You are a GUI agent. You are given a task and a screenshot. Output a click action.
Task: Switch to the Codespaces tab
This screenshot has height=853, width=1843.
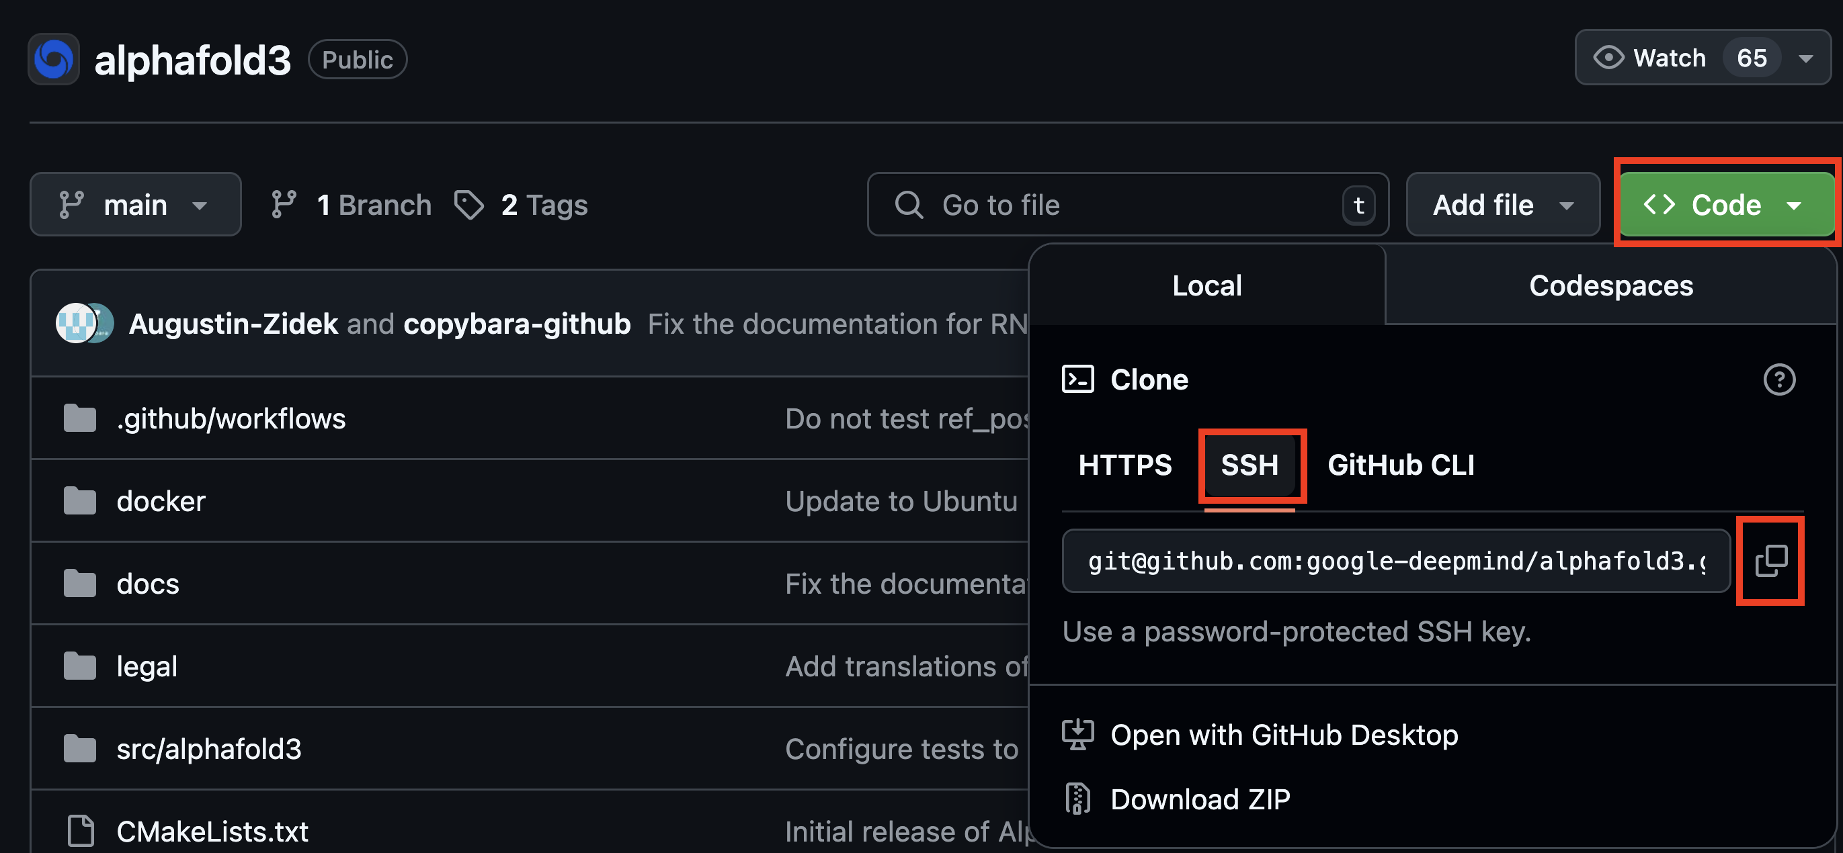click(1610, 285)
